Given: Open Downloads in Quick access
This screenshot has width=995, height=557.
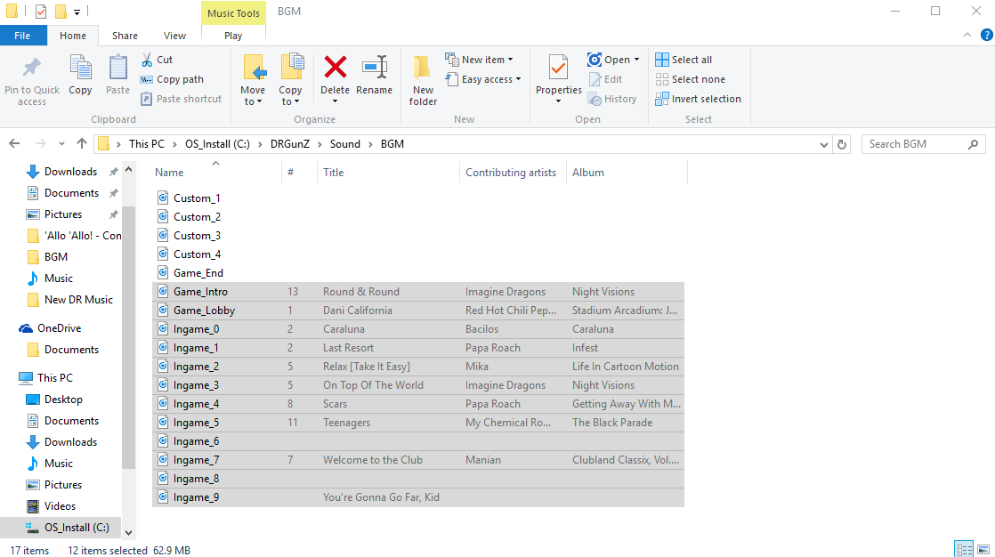Looking at the screenshot, I should click(70, 172).
